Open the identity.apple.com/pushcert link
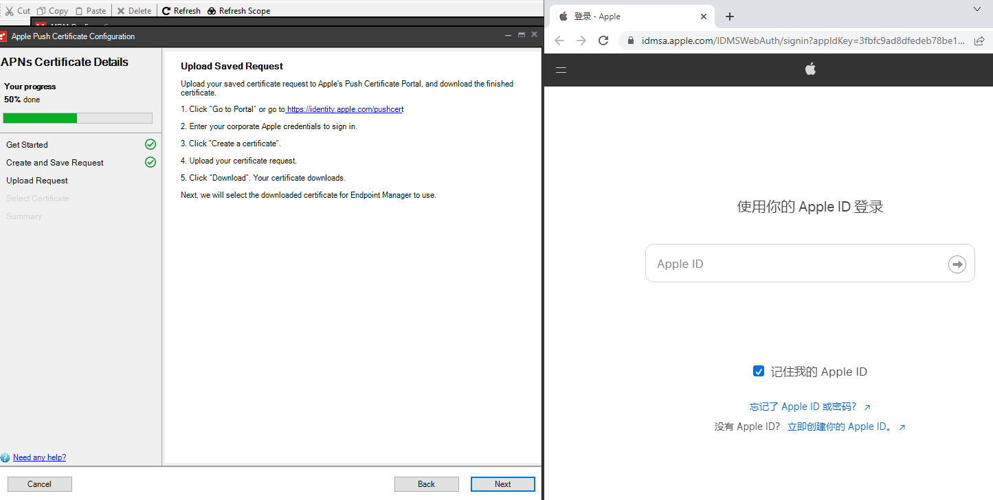The height and width of the screenshot is (500, 993). pyautogui.click(x=344, y=109)
